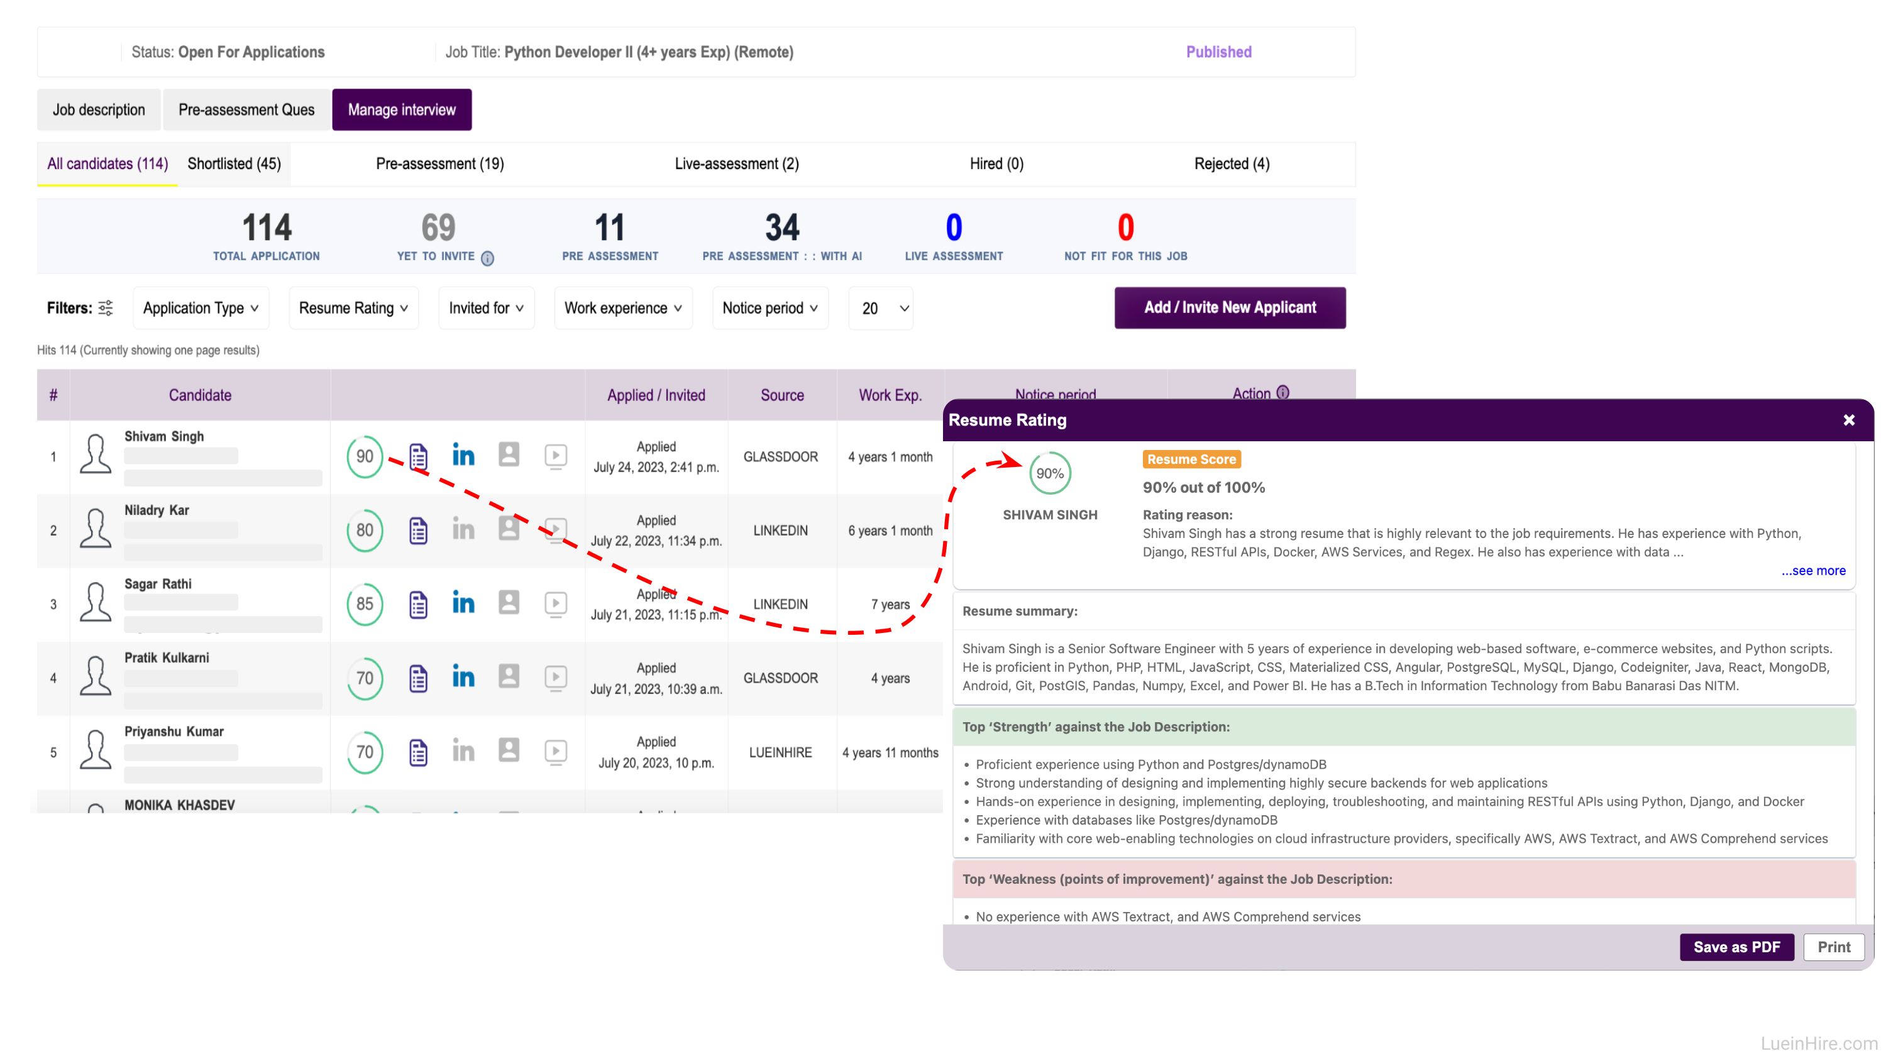Click the 90% score ring in popup
The image size is (1886, 1061).
[x=1049, y=473]
